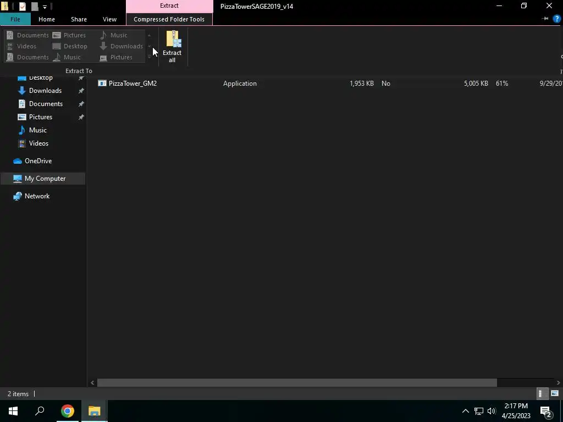Open Documents in the navigation pane
563x422 pixels.
click(46, 104)
